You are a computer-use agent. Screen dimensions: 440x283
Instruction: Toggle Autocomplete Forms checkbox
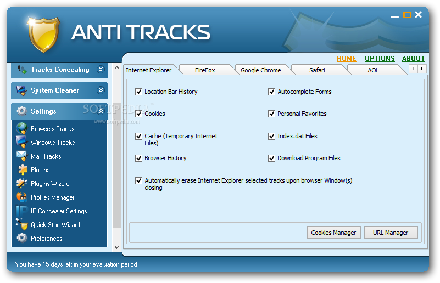point(271,92)
